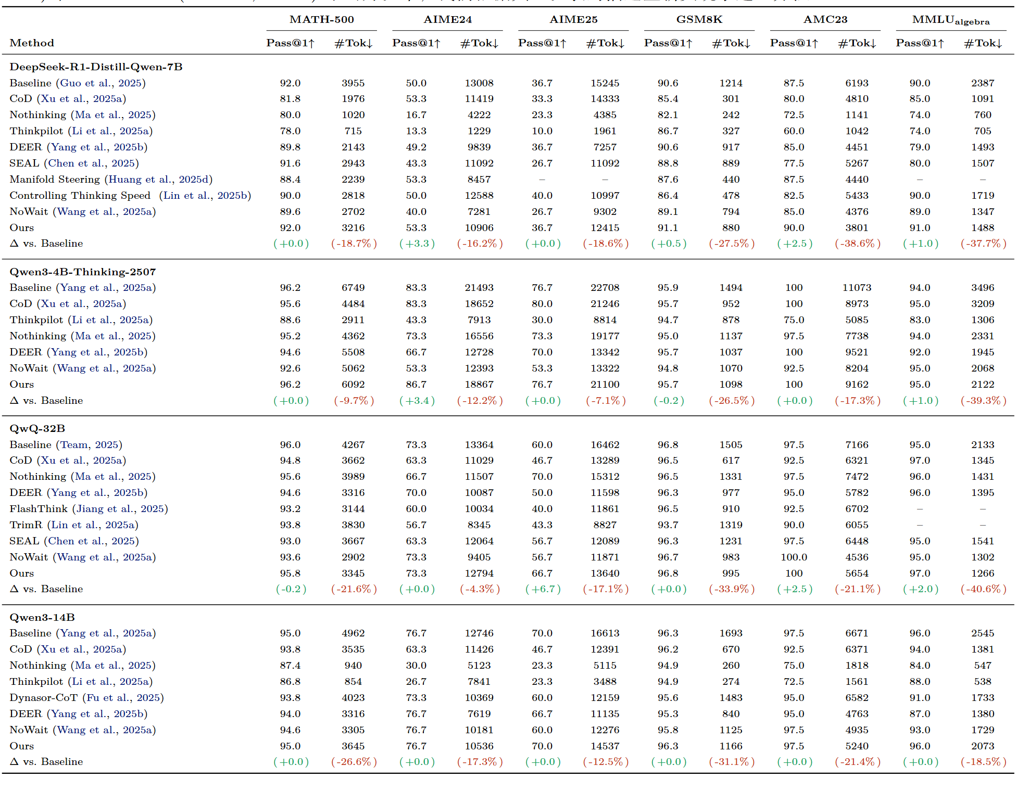Open Xu et al., 2025a in DeepSeek CoD row
The image size is (1017, 791).
tap(81, 98)
